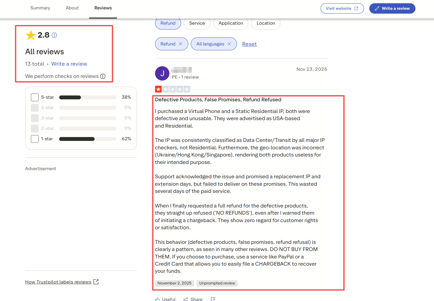The image size is (434, 301).
Task: Remove the Refund filter chip via X
Action: click(x=180, y=44)
